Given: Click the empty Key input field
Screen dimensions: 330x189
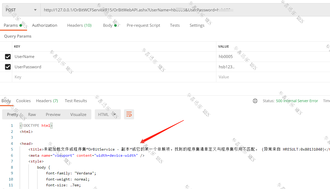Looking at the screenshot, I should click(x=114, y=77).
